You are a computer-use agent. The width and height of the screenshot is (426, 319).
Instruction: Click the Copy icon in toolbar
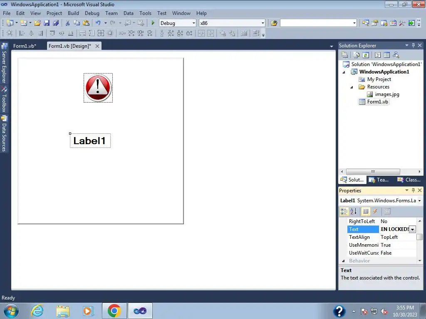click(x=77, y=23)
